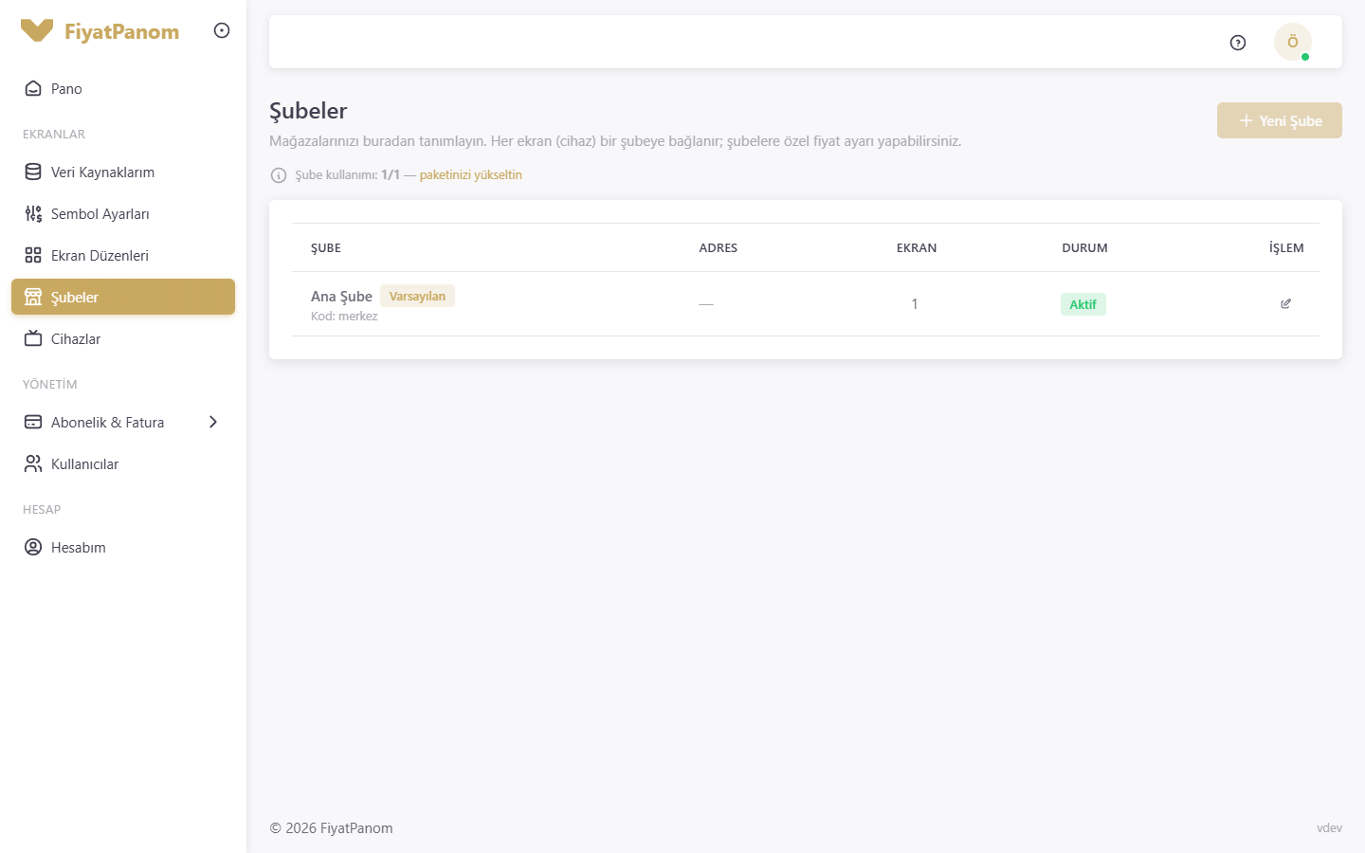This screenshot has height=853, width=1365.
Task: Expand the Abonelik & Fatura chevron
Action: pyautogui.click(x=213, y=422)
